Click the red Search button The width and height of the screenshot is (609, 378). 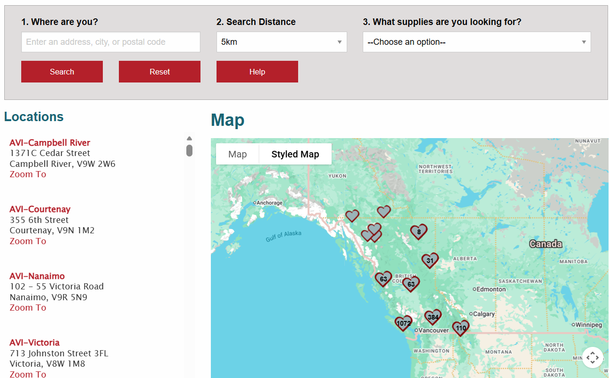(62, 72)
